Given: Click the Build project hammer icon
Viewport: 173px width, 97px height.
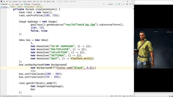Looking at the screenshot, I should pos(104,4).
